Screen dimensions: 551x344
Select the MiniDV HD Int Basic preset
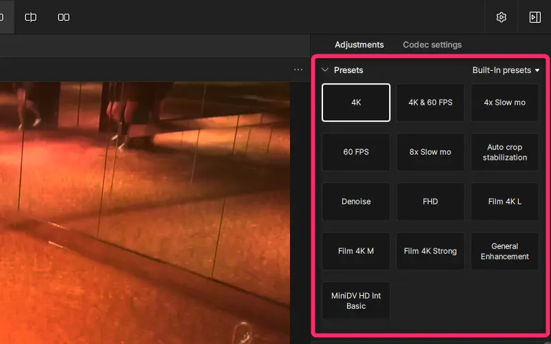pos(356,301)
